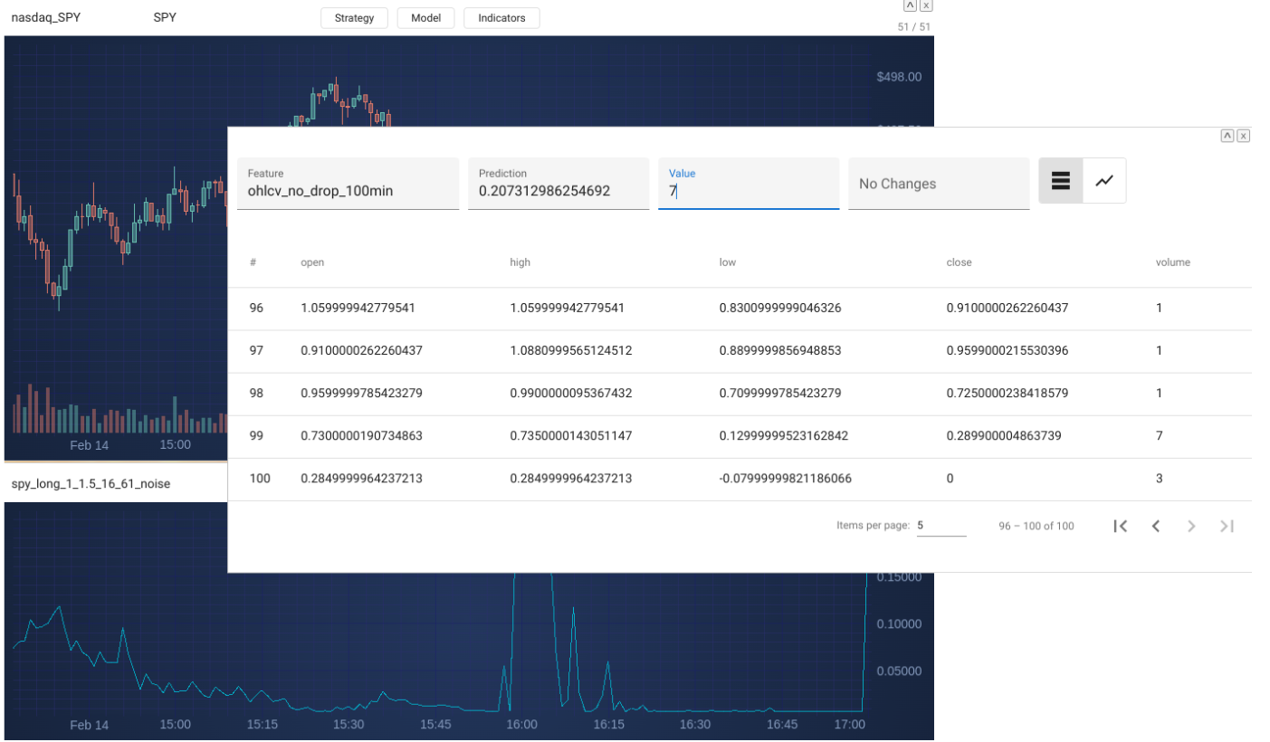Image resolution: width=1270 pixels, height=742 pixels.
Task: Click the Prediction field
Action: point(558,184)
